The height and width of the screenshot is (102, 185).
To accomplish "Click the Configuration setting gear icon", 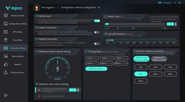I will [6, 24].
